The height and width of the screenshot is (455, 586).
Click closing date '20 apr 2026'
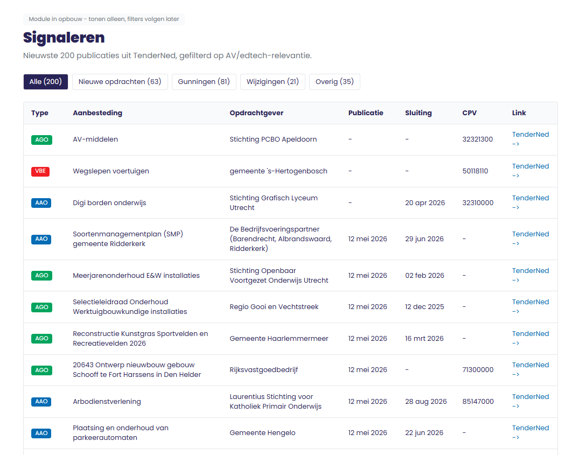click(x=425, y=203)
